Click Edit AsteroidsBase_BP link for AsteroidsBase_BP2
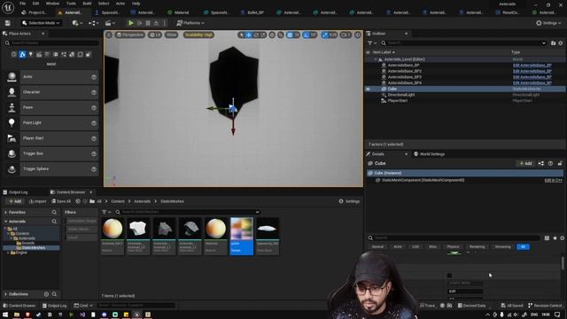The width and height of the screenshot is (567, 319). pyautogui.click(x=532, y=71)
